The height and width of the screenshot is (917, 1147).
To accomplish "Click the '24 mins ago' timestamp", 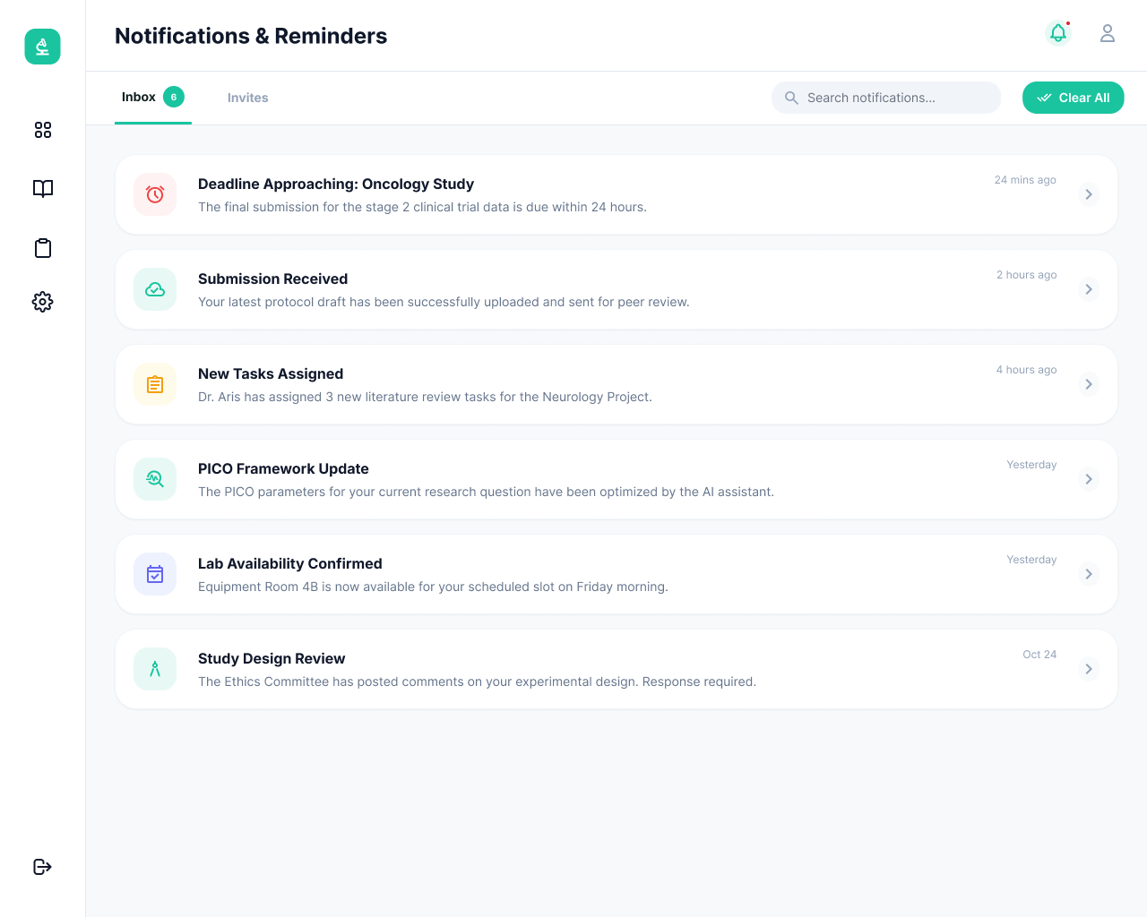I will pyautogui.click(x=1025, y=180).
